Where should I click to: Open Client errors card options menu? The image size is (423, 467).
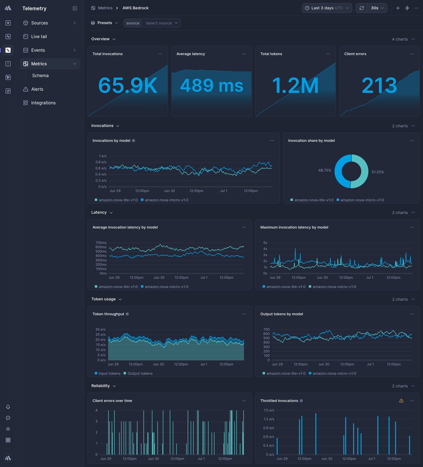click(x=412, y=54)
